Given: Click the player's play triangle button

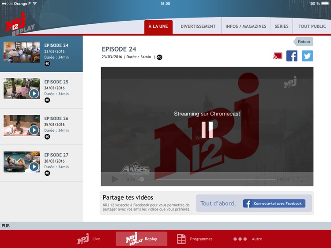Looking at the screenshot, I should pyautogui.click(x=115, y=179).
